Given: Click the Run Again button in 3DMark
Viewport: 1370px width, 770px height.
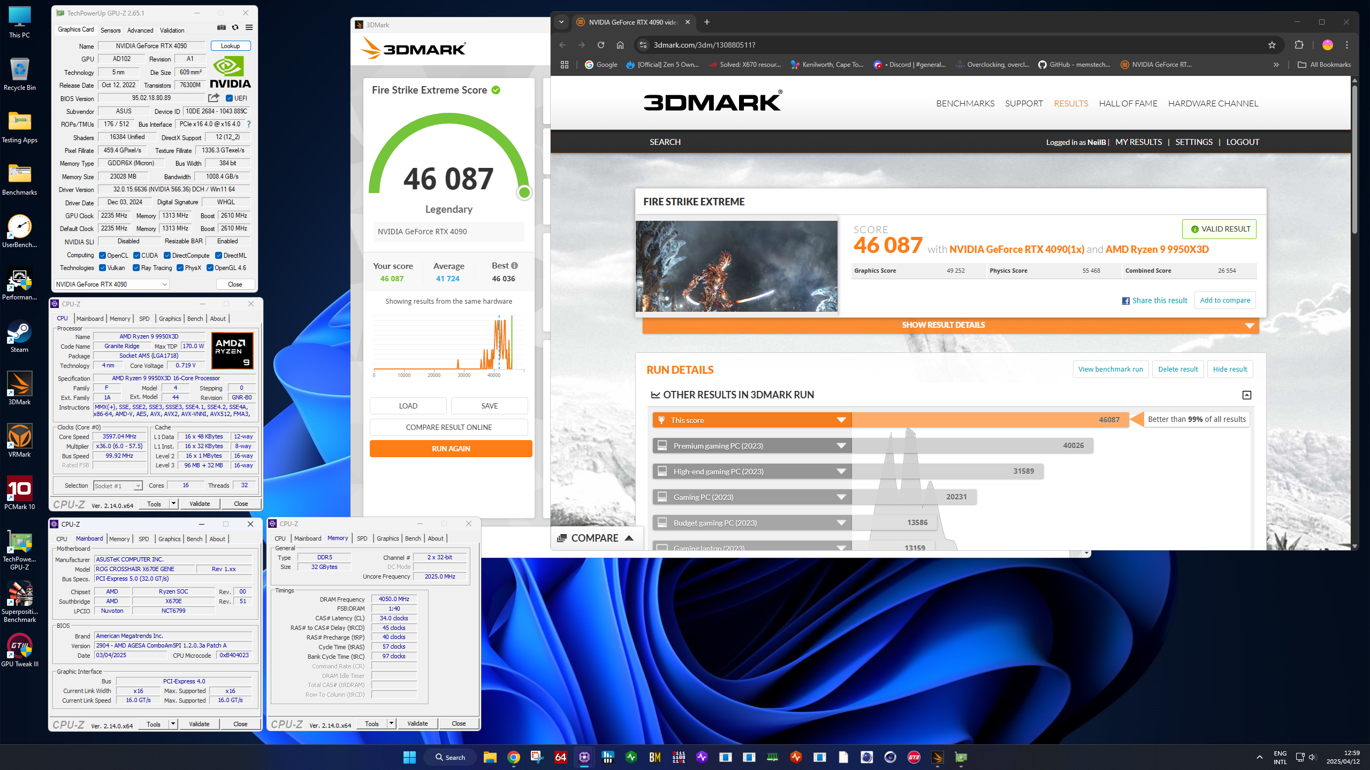Looking at the screenshot, I should pos(451,449).
